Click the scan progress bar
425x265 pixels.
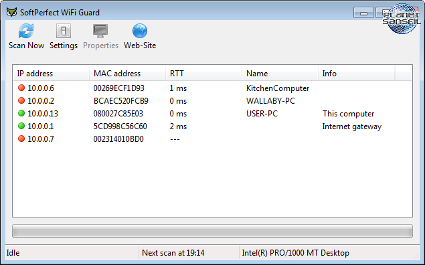coord(213,231)
